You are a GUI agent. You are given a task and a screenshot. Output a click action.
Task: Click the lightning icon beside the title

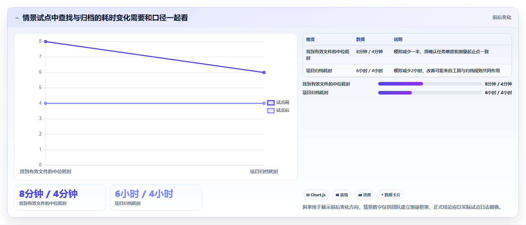[x=17, y=18]
